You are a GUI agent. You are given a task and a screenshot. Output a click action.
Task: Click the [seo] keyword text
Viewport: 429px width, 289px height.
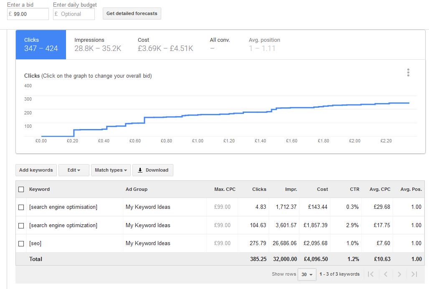35,243
